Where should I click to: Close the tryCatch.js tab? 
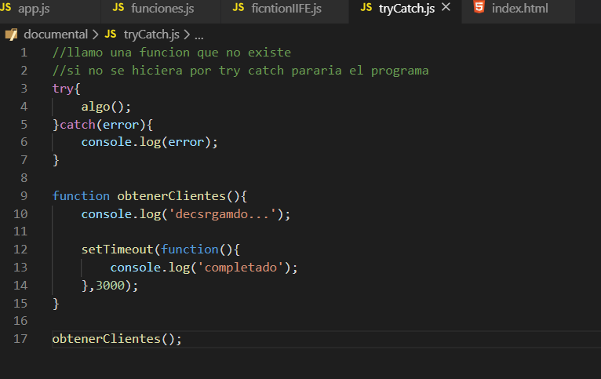(x=446, y=7)
